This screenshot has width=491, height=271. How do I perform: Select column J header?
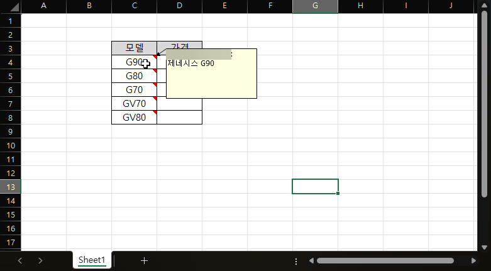point(451,6)
